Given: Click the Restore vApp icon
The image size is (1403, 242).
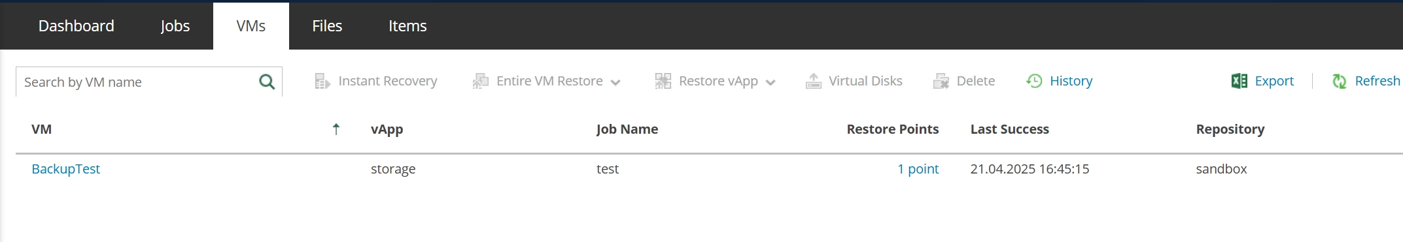Looking at the screenshot, I should (663, 81).
